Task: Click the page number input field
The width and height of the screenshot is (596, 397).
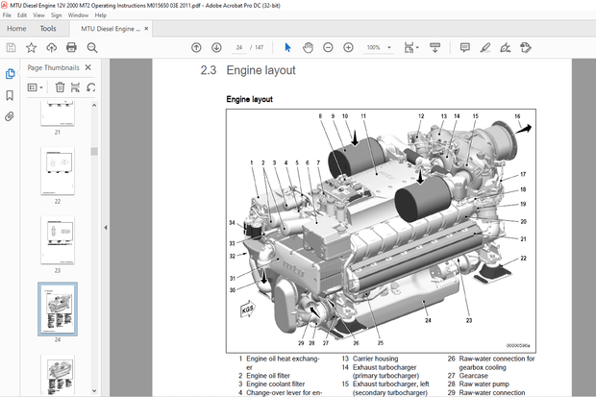Action: pos(238,47)
